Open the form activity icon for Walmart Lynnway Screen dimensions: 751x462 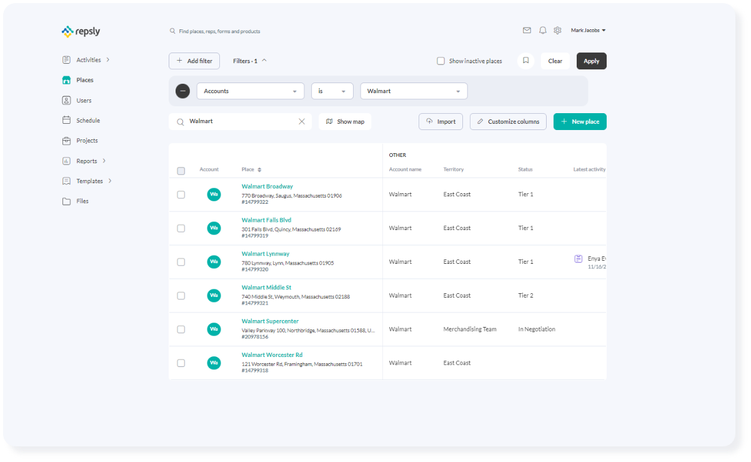click(579, 259)
